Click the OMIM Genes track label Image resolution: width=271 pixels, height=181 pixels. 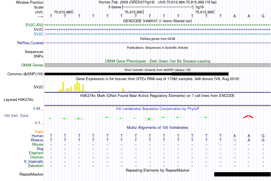pos(32,65)
